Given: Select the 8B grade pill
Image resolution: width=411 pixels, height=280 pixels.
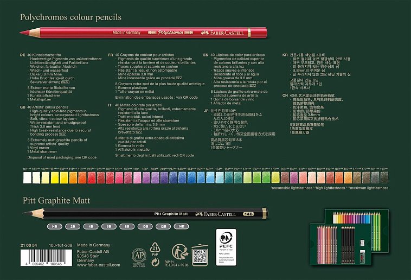Looking at the screenshot, I should pos(127,226).
